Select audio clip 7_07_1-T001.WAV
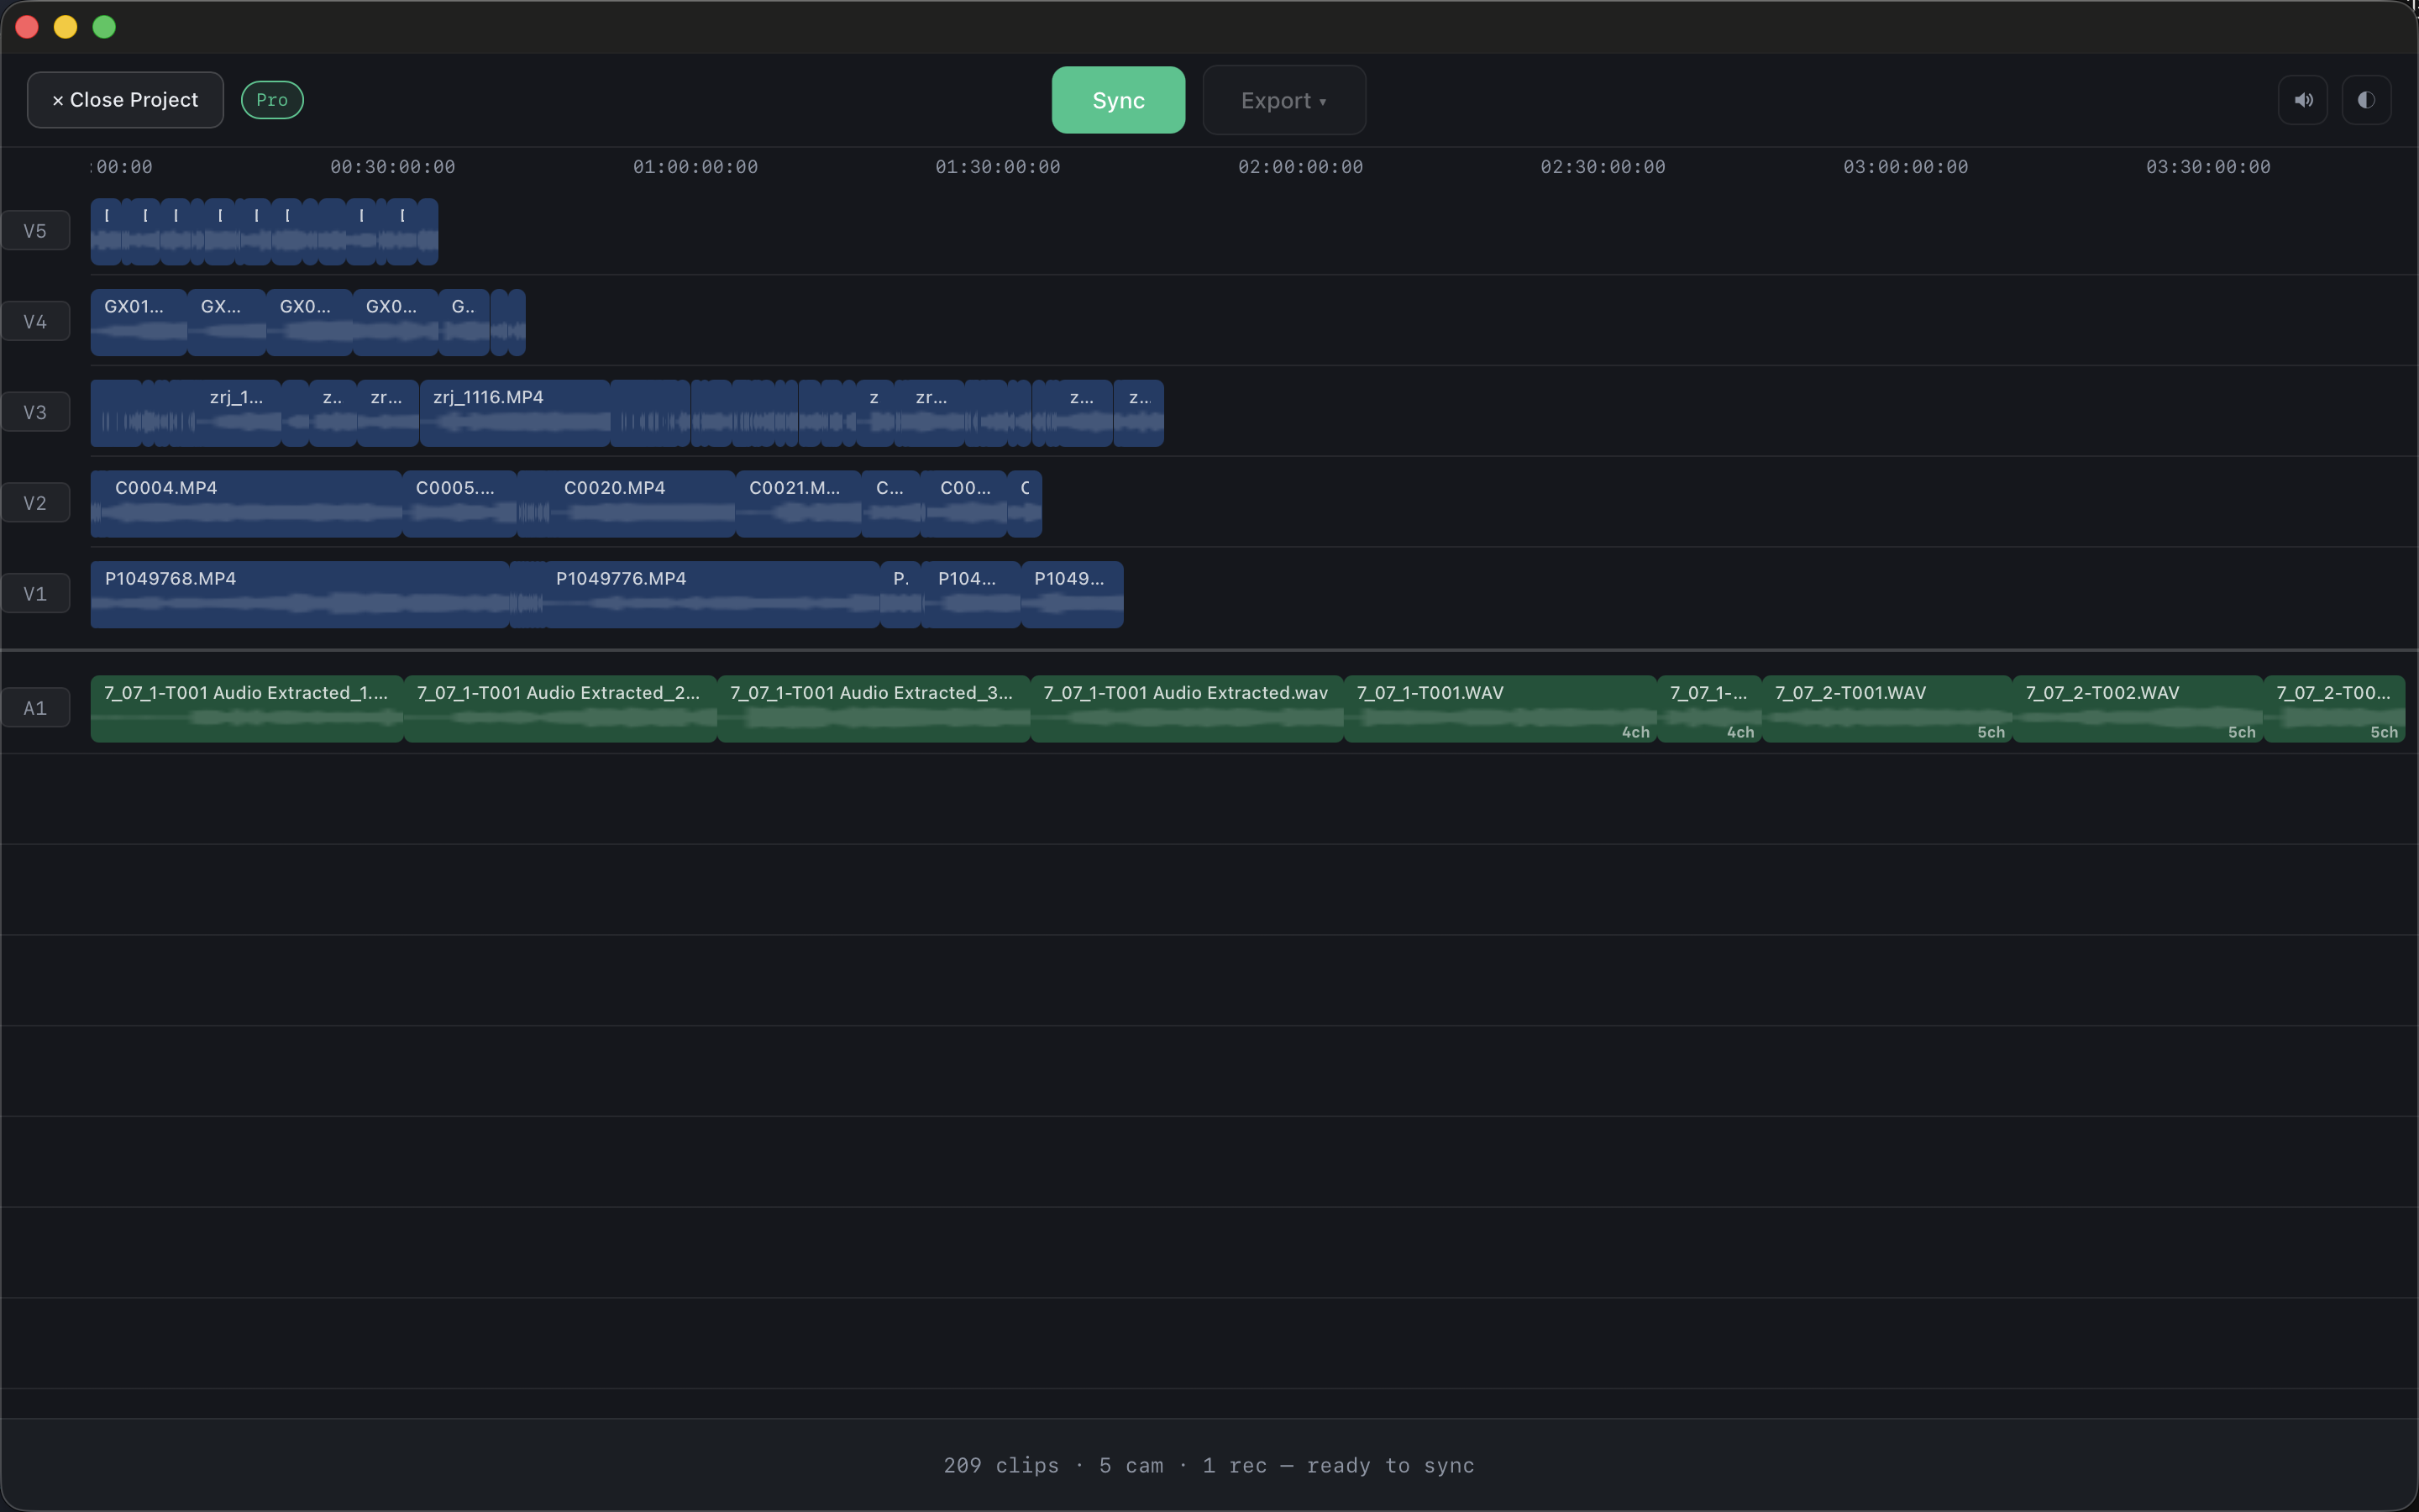The image size is (2419, 1512). click(1500, 709)
